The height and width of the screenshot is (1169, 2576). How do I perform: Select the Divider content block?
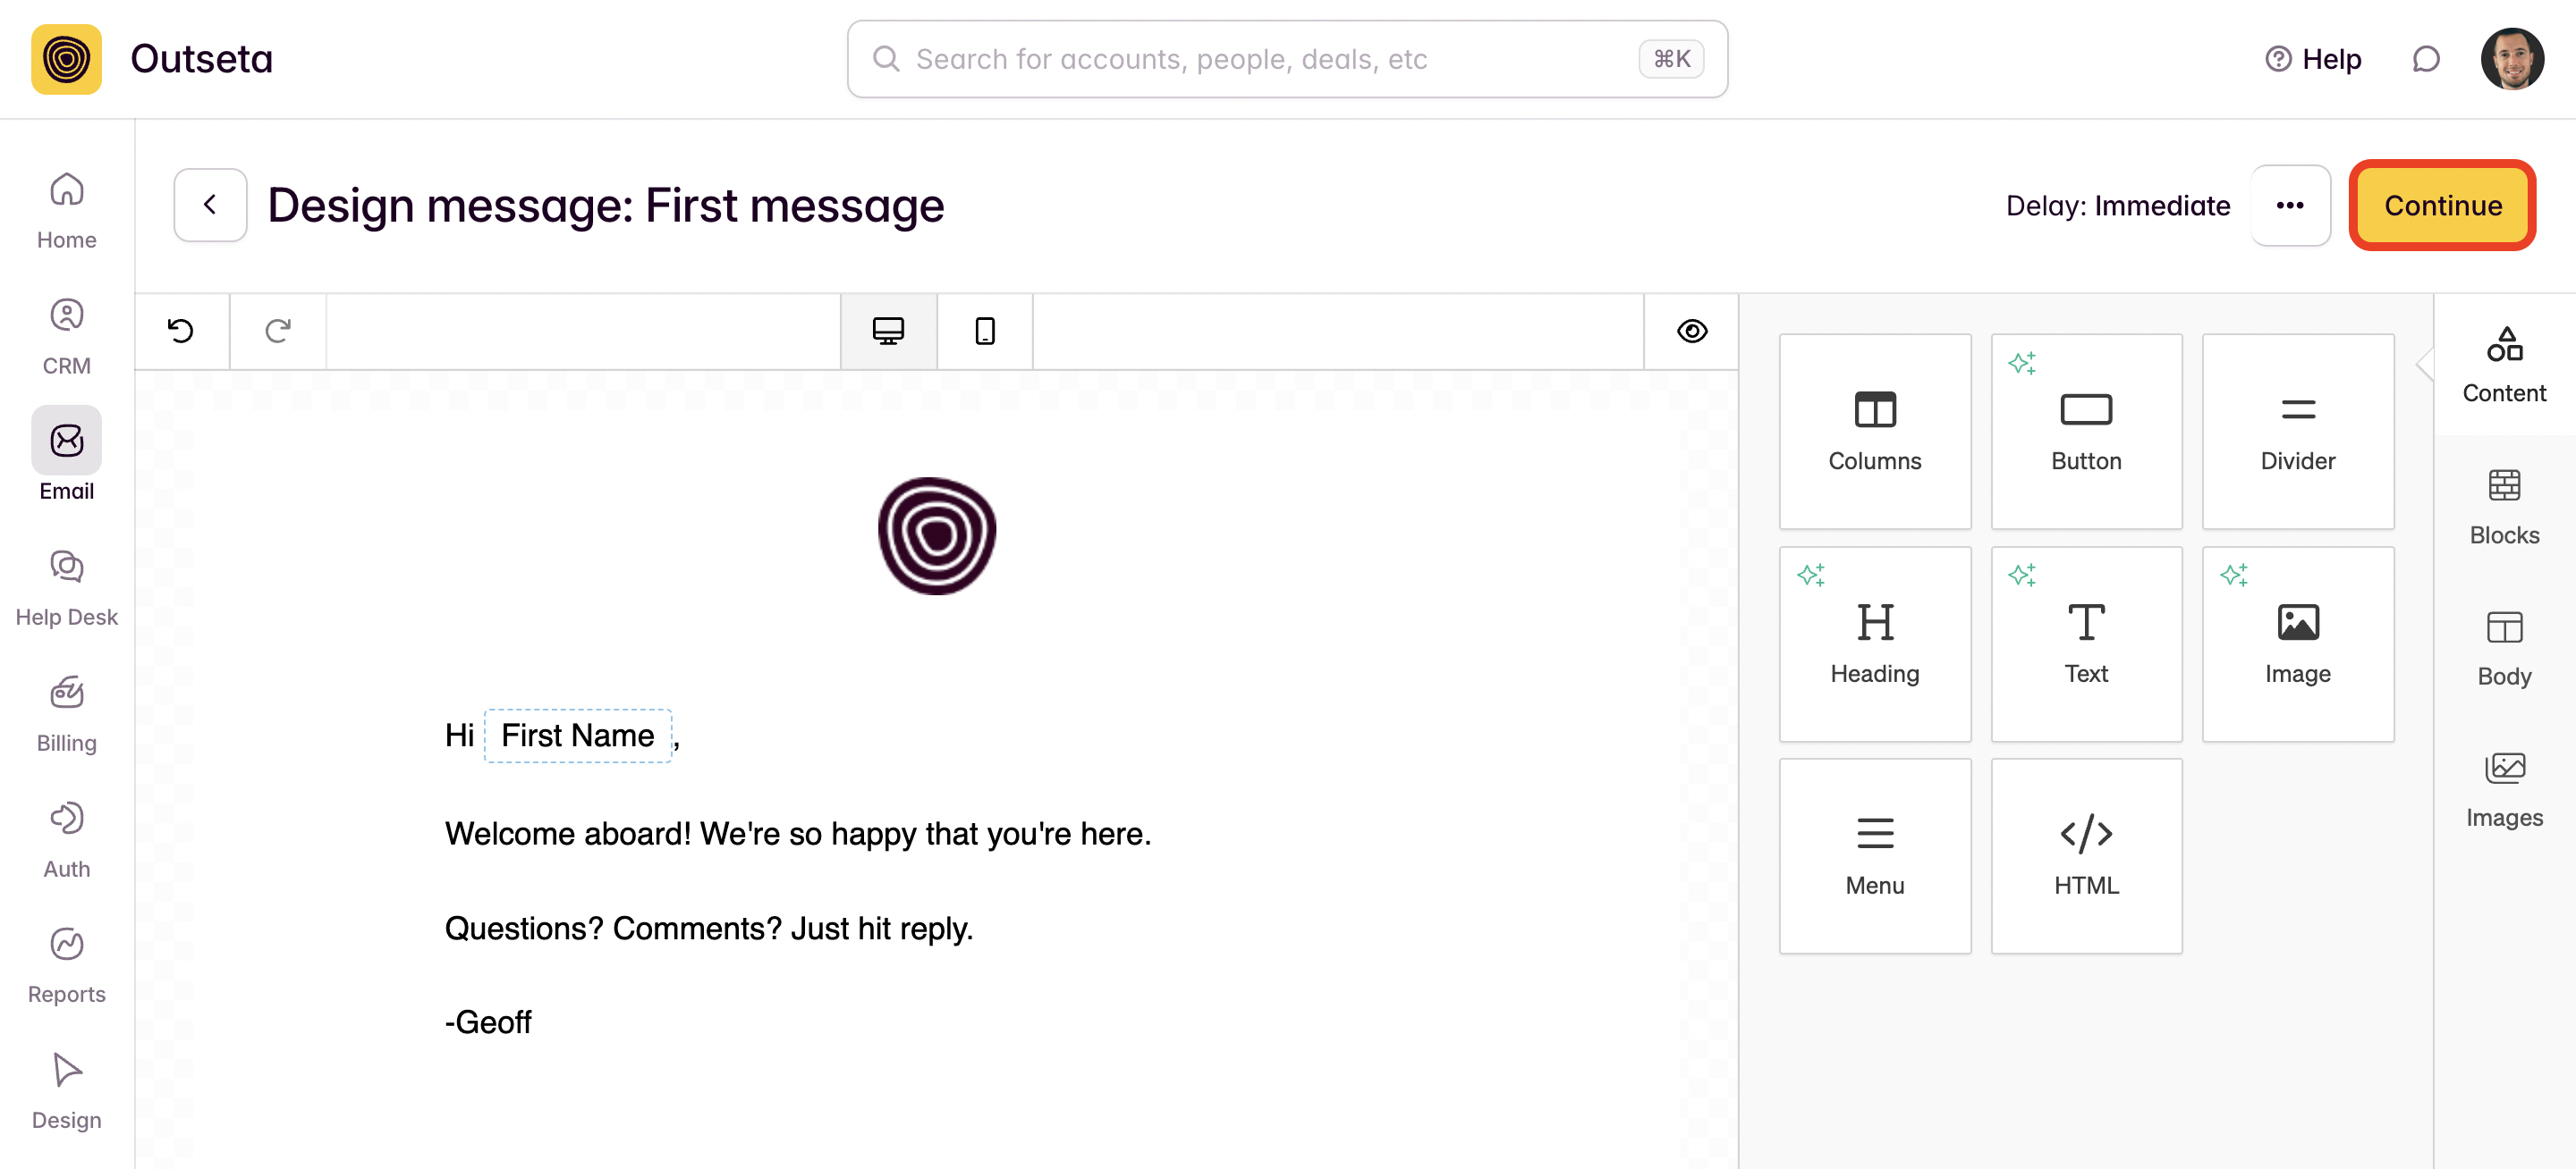click(x=2297, y=431)
